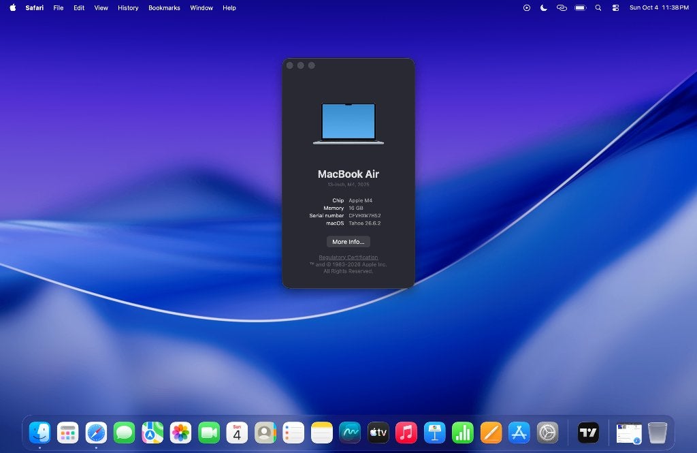Open the Apple menu

click(x=13, y=7)
